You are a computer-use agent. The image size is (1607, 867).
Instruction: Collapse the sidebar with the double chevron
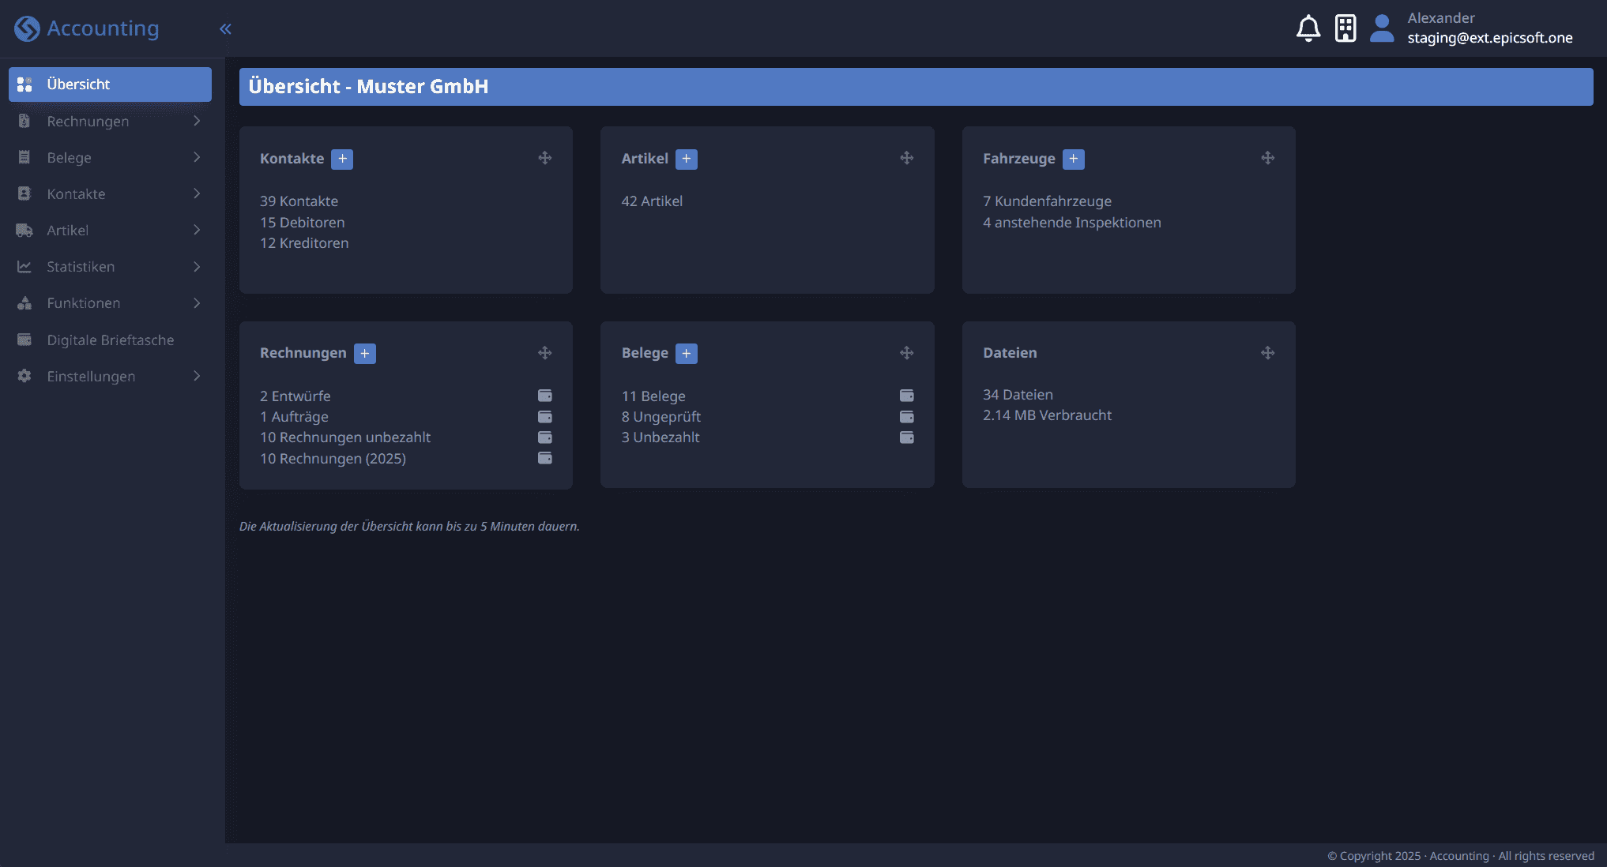(x=225, y=29)
